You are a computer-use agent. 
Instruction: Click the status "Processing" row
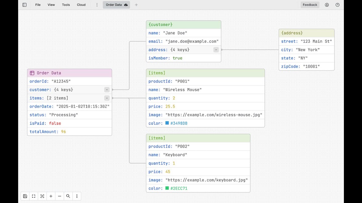point(70,115)
